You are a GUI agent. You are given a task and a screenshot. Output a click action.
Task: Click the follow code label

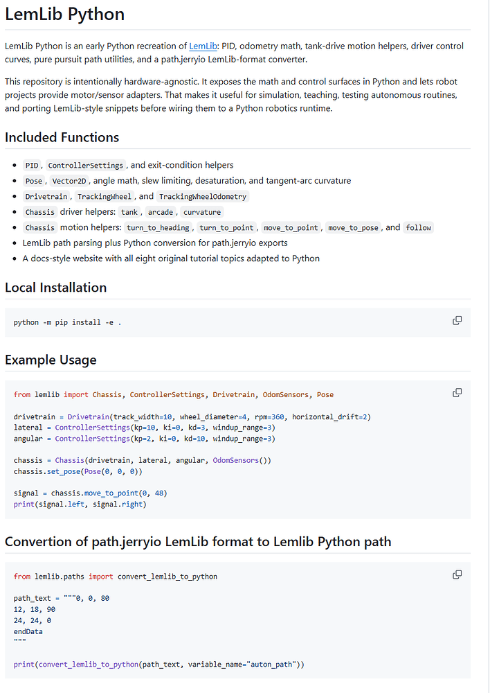point(419,227)
